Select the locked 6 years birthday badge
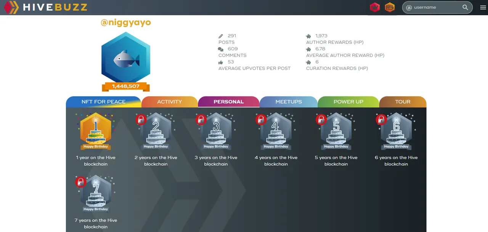This screenshot has height=232, width=488. click(x=396, y=131)
